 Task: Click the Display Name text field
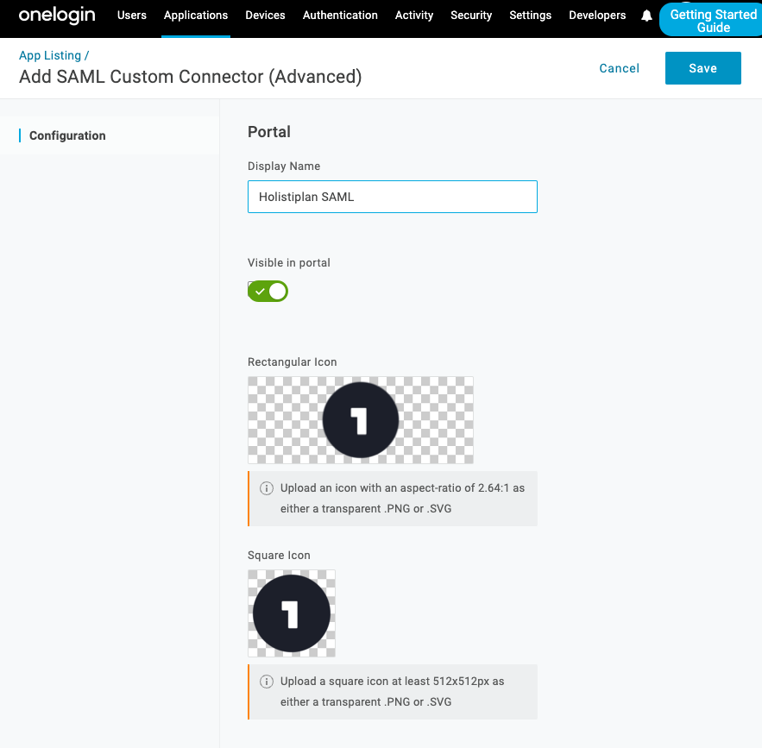[392, 197]
